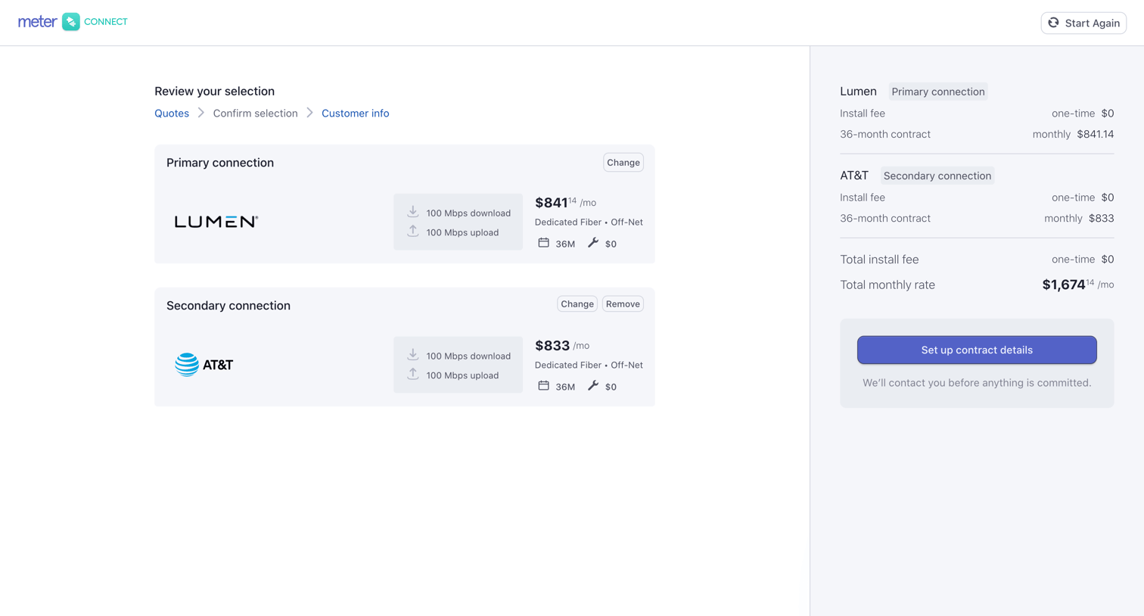Click Lumen 36-month contract summary row label
The width and height of the screenshot is (1144, 616).
click(885, 135)
